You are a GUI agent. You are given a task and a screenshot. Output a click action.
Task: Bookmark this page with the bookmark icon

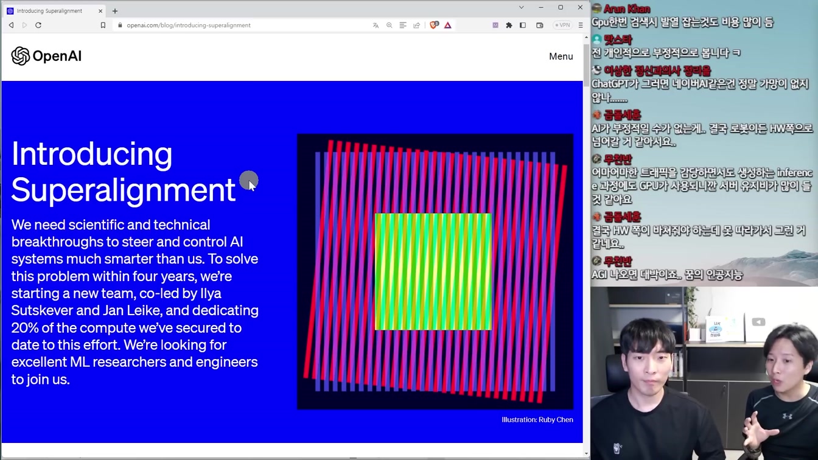(x=103, y=25)
